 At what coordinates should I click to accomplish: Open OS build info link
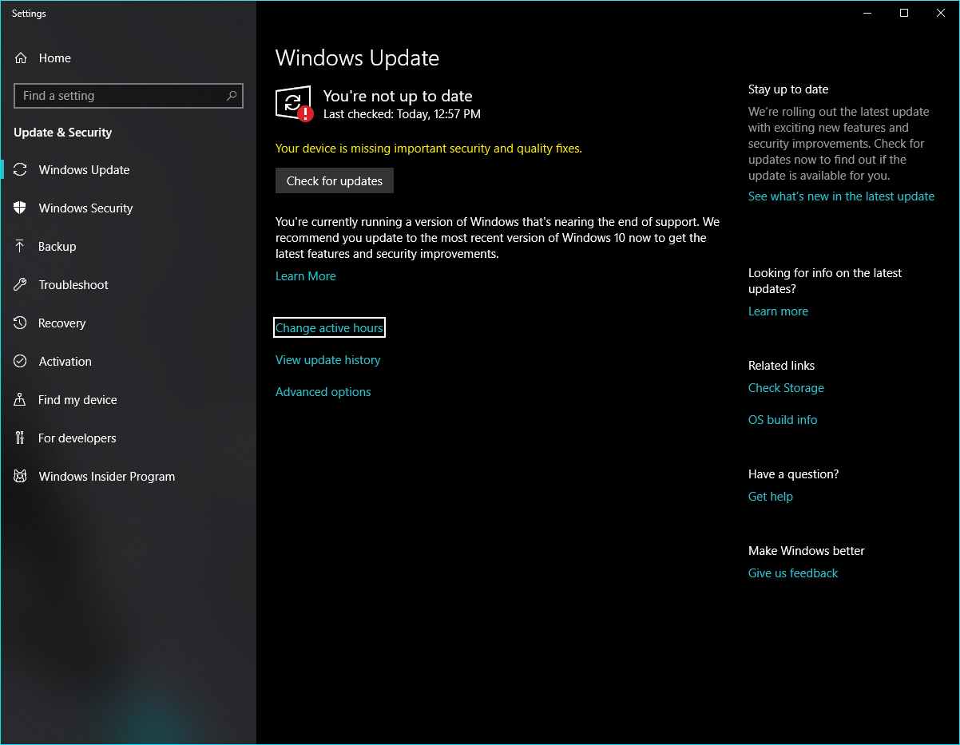click(x=783, y=420)
